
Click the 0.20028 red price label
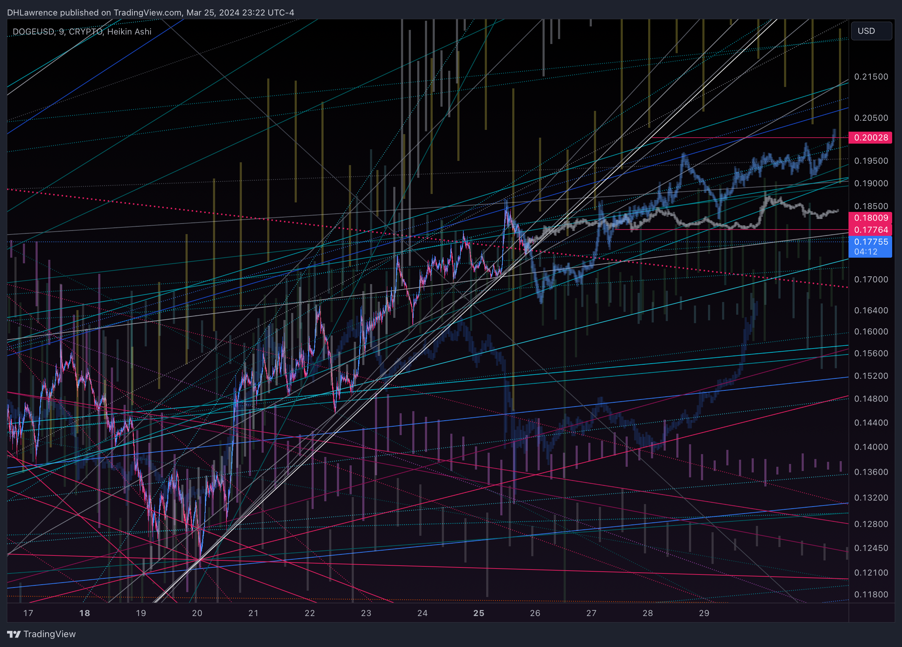870,138
